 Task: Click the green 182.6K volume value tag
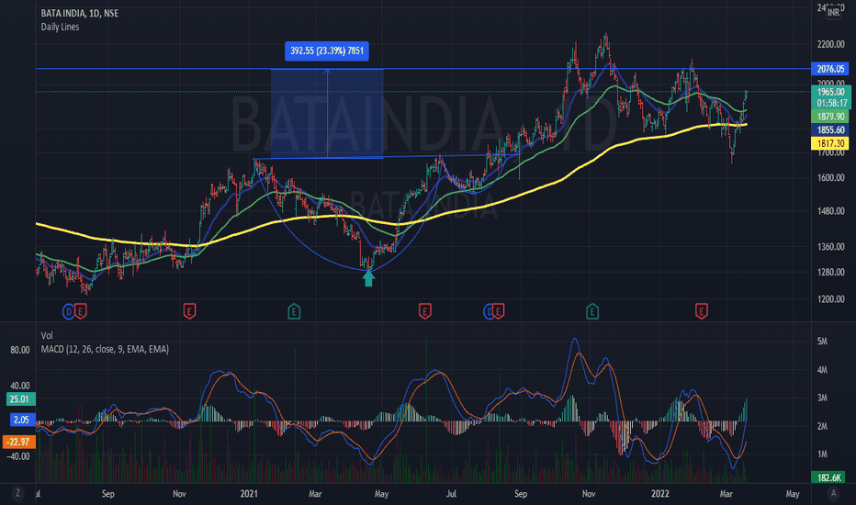(828, 477)
